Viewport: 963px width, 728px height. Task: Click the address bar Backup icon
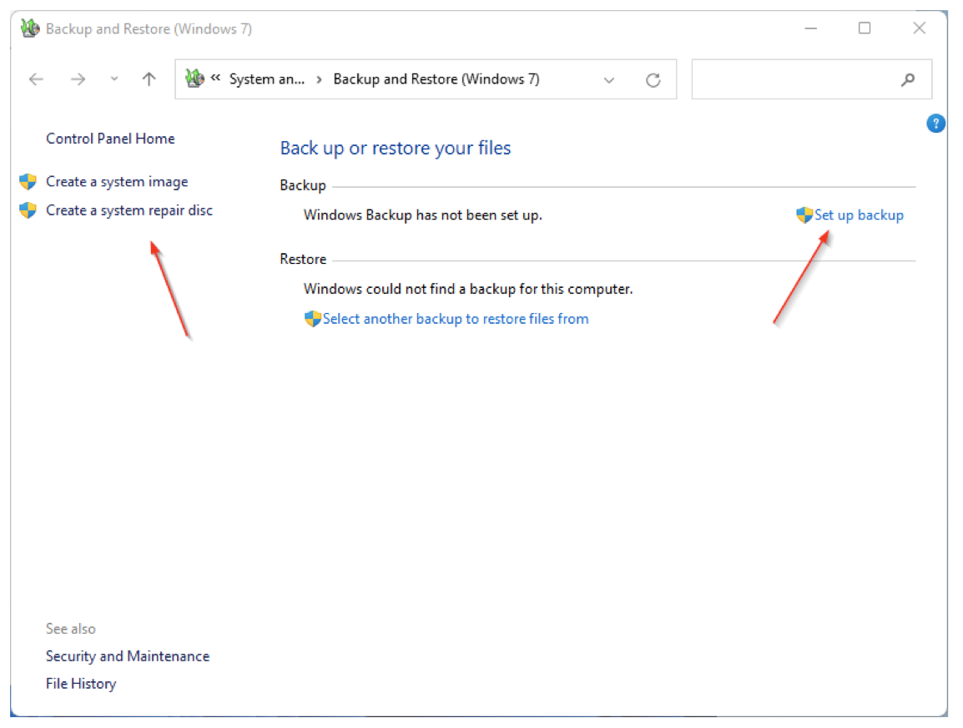pyautogui.click(x=194, y=78)
